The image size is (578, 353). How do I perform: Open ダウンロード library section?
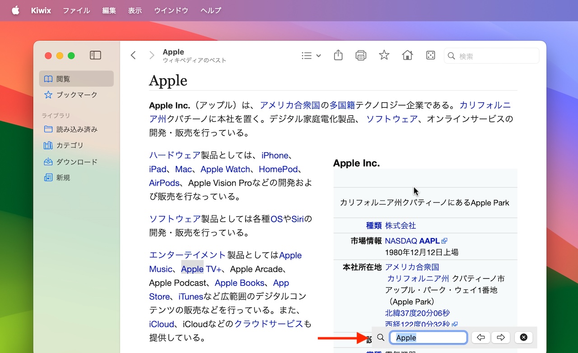point(76,162)
